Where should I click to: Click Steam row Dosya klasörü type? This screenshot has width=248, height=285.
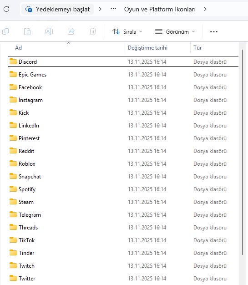210,202
